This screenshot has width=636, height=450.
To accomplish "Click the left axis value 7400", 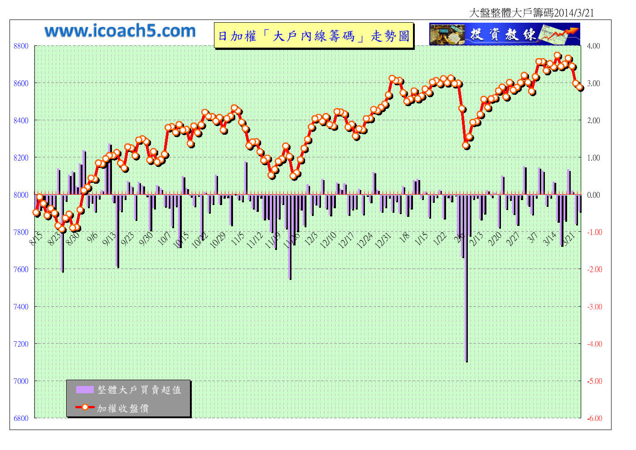I will tap(21, 307).
